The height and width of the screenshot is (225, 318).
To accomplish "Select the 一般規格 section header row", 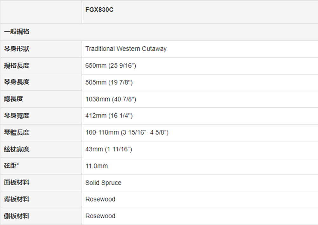I will click(x=159, y=32).
